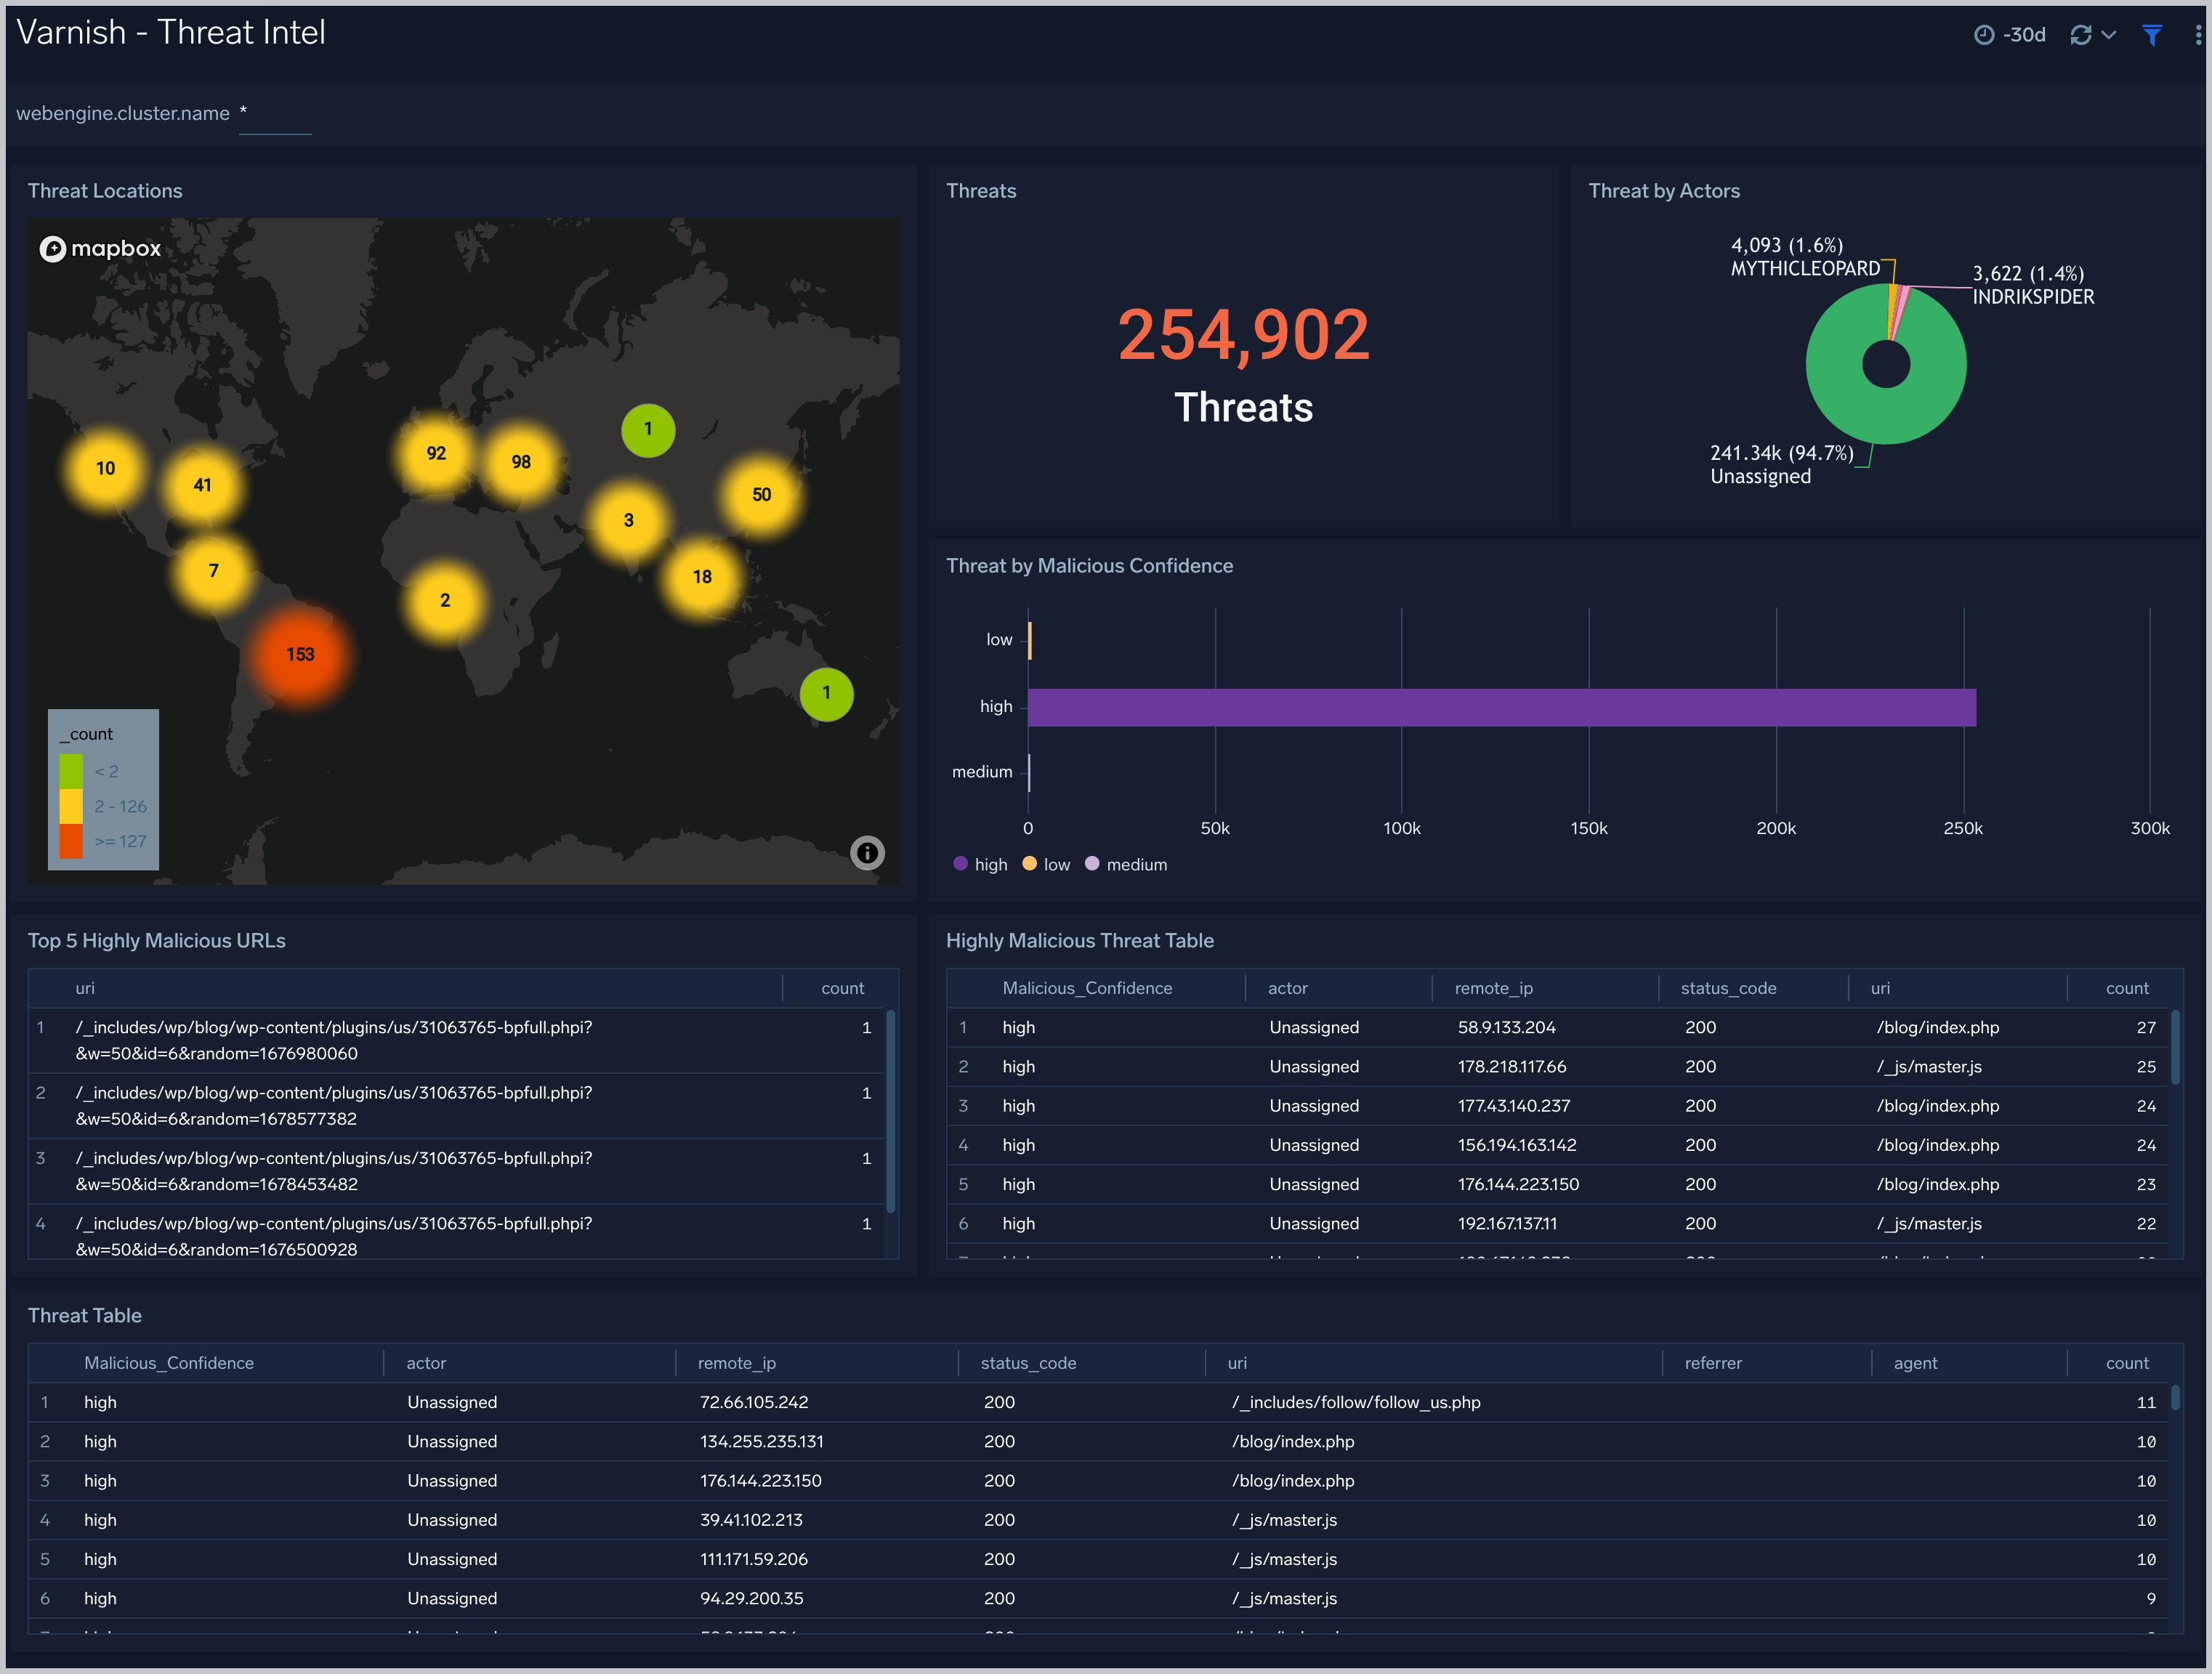The width and height of the screenshot is (2212, 1674).
Task: Click the URL row with random=1678453482
Action: coord(456,1171)
